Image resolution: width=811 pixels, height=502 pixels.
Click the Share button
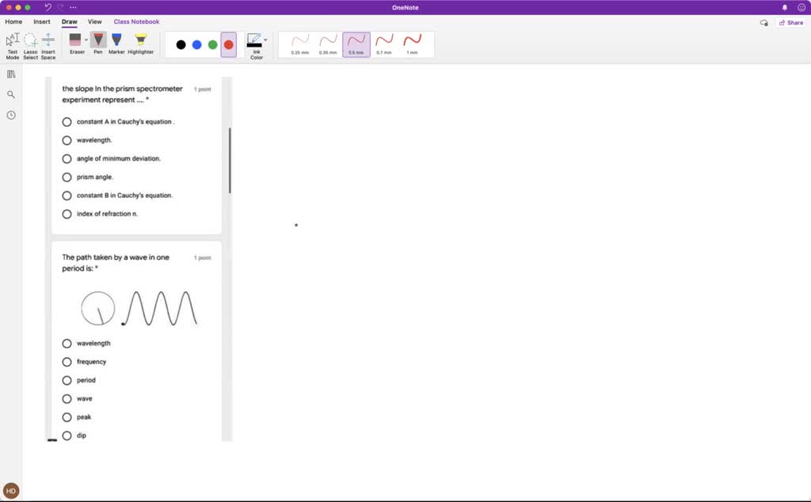(x=790, y=23)
